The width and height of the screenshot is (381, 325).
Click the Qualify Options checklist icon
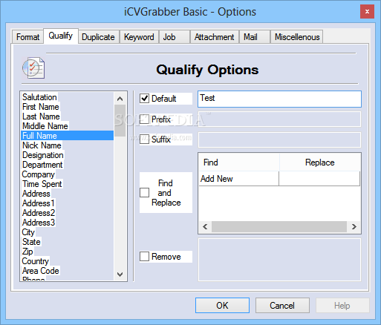click(x=33, y=68)
